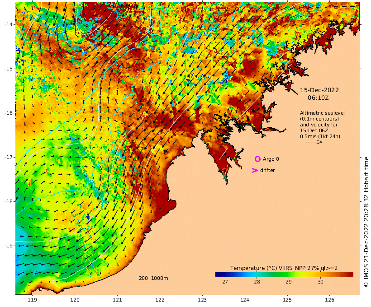Click the longitude axis label '120'
The width and height of the screenshot is (371, 307).
click(75, 300)
